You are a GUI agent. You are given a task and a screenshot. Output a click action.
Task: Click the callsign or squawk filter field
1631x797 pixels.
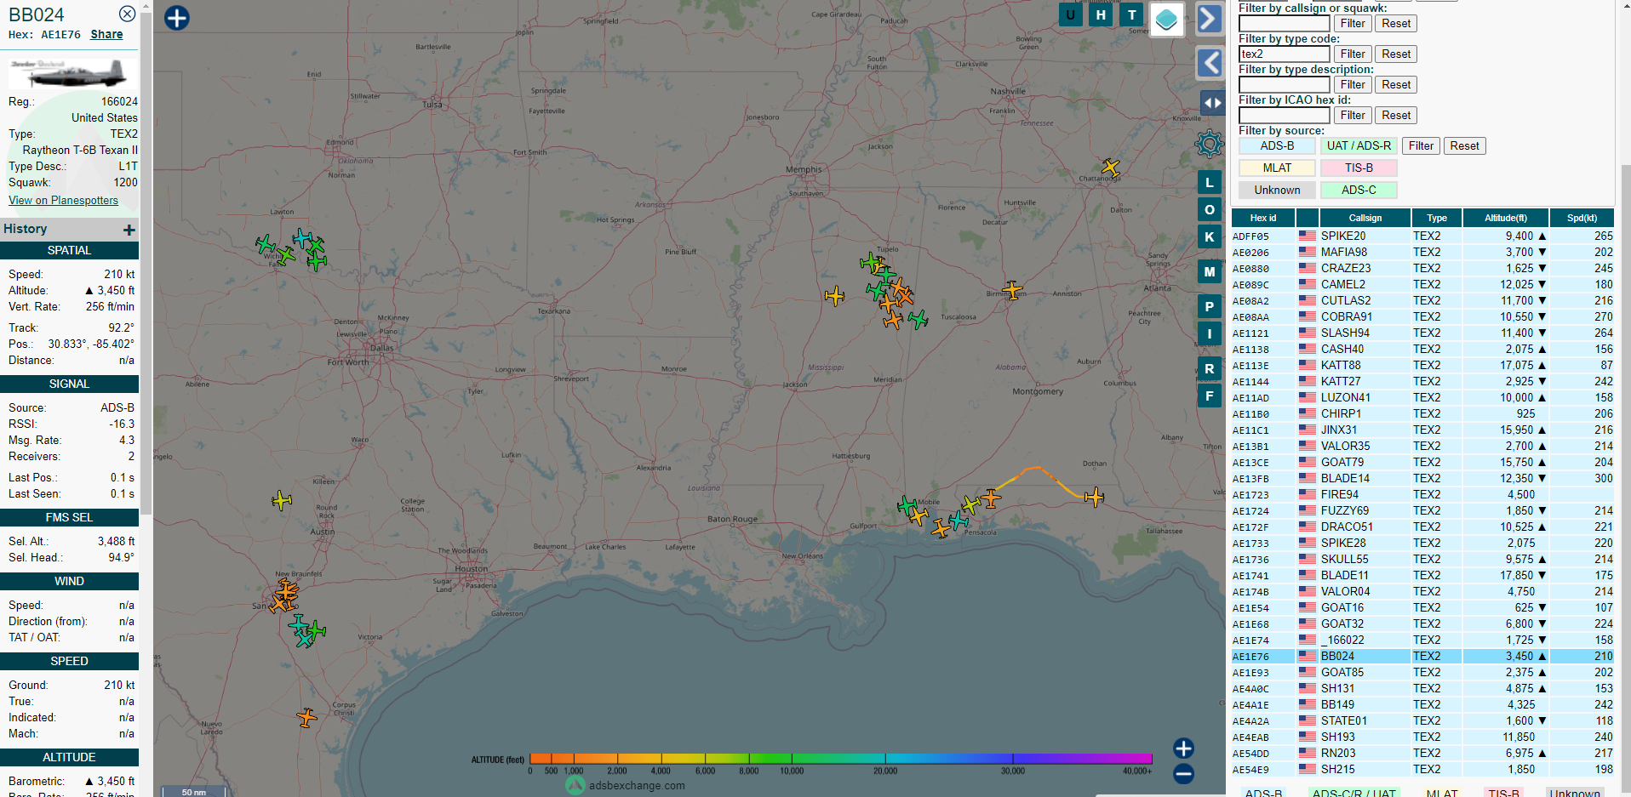pyautogui.click(x=1284, y=24)
